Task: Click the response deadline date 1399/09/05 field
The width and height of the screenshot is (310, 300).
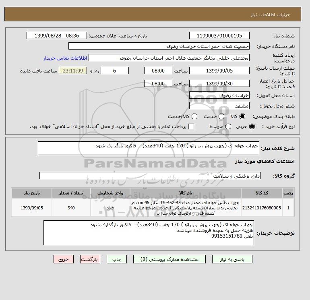Action: (x=219, y=70)
